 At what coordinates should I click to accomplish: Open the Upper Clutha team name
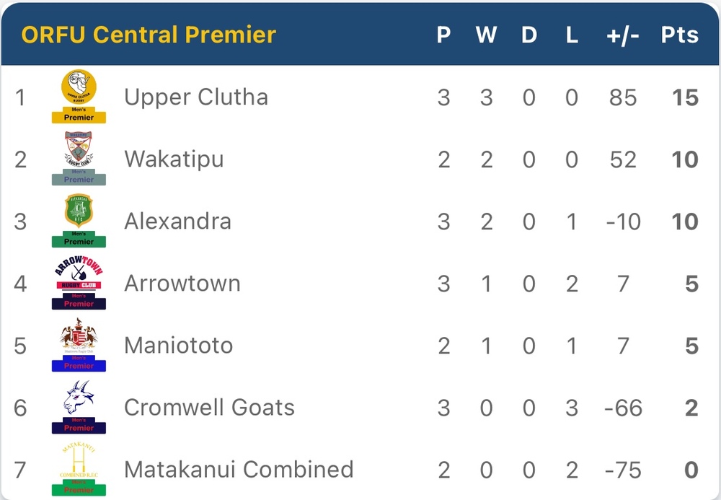click(195, 97)
